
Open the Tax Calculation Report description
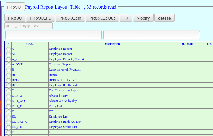pyautogui.click(x=64, y=91)
